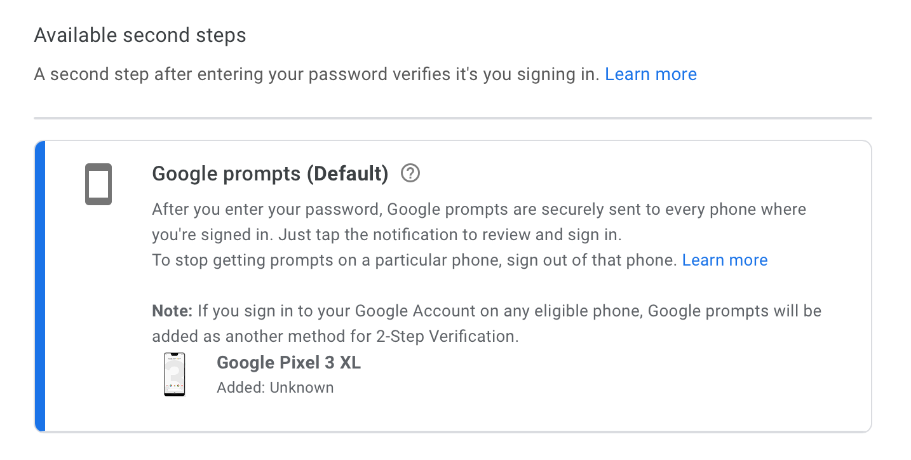
Task: Expand the Google prompts card details
Action: click(x=454, y=285)
